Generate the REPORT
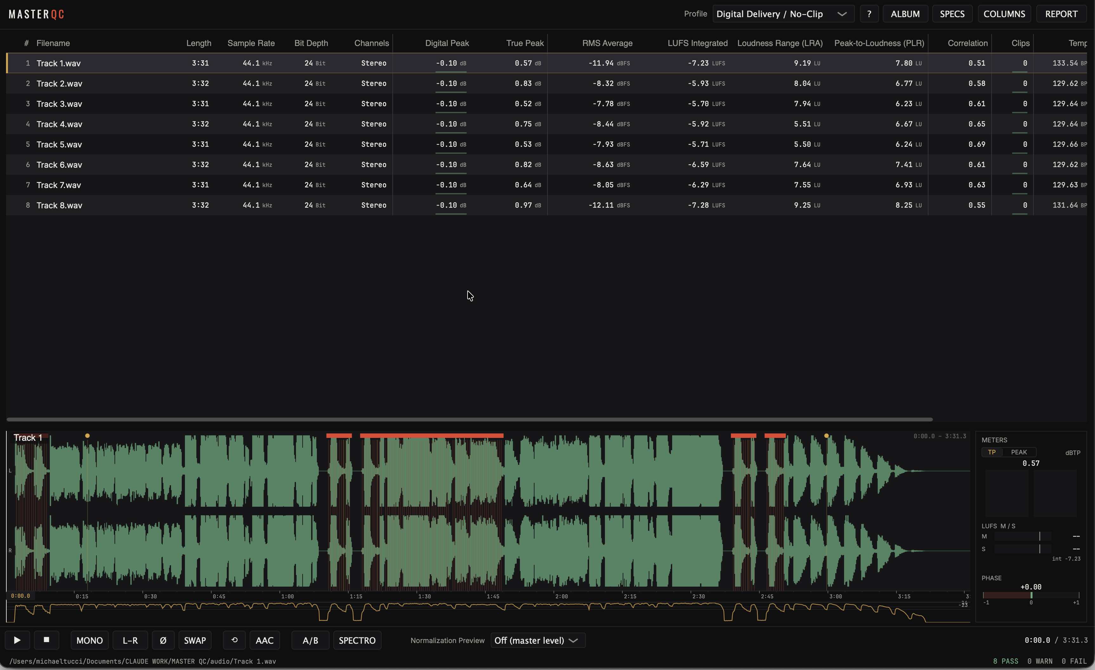 [x=1061, y=14]
